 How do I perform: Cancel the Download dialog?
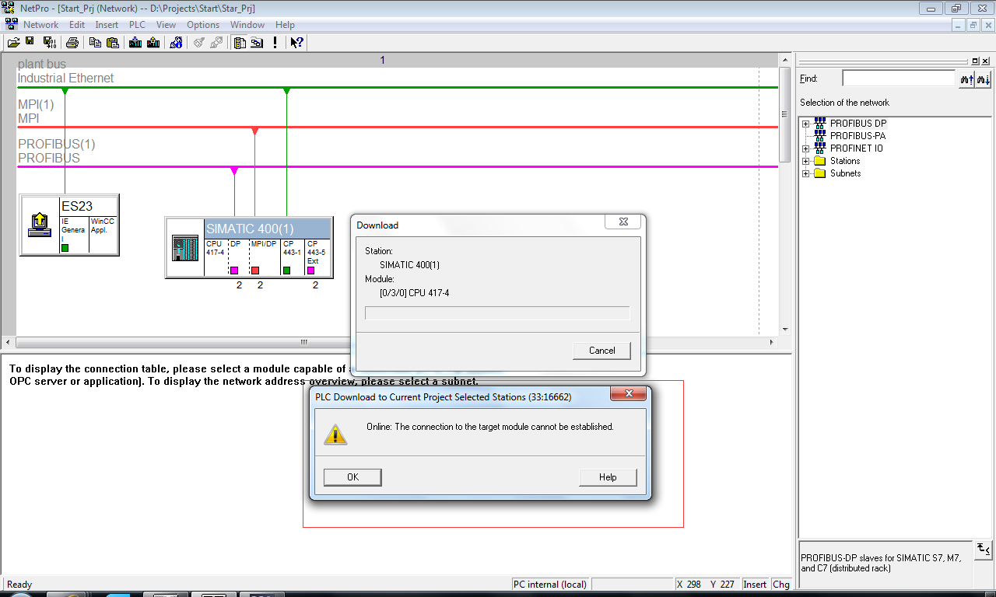coord(601,351)
